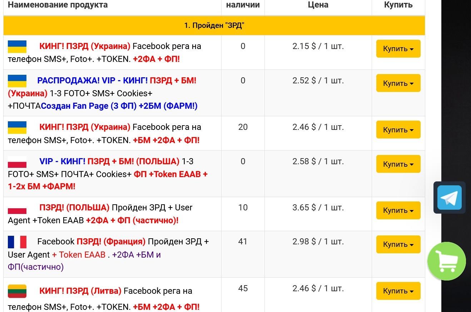Click the stock quantity 20
Viewport: 471px width, 312px height.
pyautogui.click(x=243, y=127)
